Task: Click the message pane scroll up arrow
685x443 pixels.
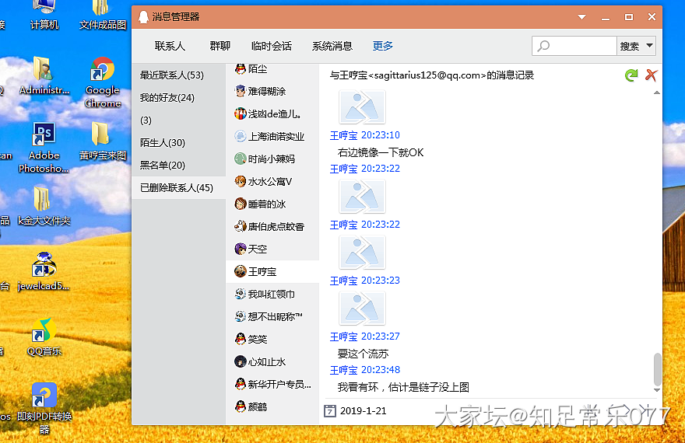Action: pyautogui.click(x=657, y=92)
